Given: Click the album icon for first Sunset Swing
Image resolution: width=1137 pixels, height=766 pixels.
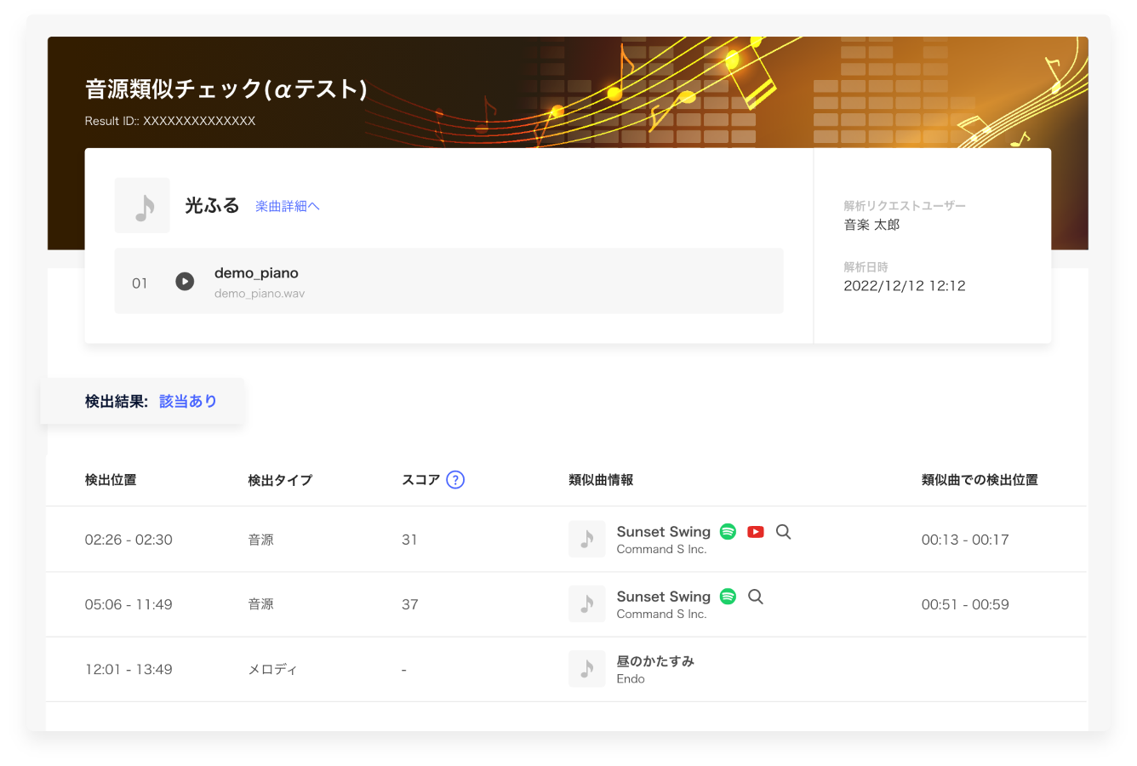Looking at the screenshot, I should [x=587, y=539].
